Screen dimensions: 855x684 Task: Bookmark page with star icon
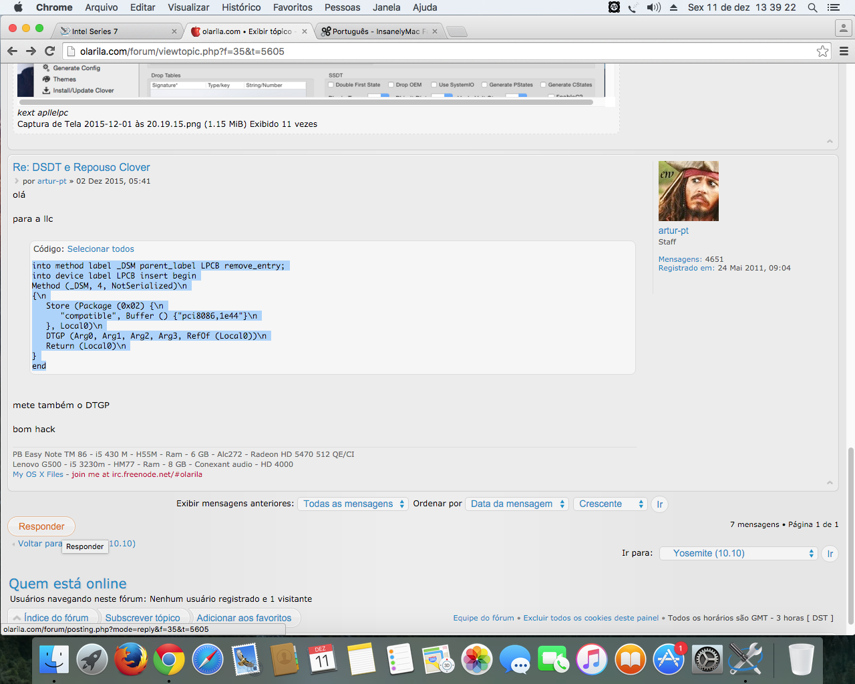tap(822, 51)
